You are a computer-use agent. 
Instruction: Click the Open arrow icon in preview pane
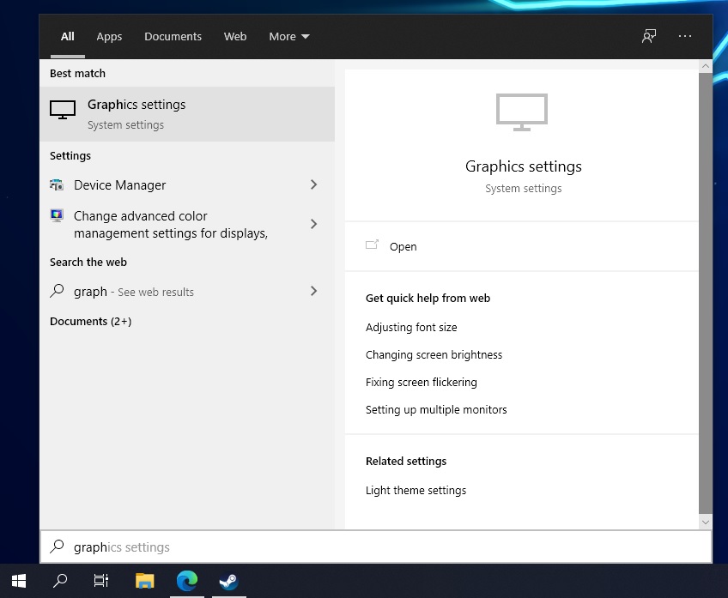coord(372,245)
